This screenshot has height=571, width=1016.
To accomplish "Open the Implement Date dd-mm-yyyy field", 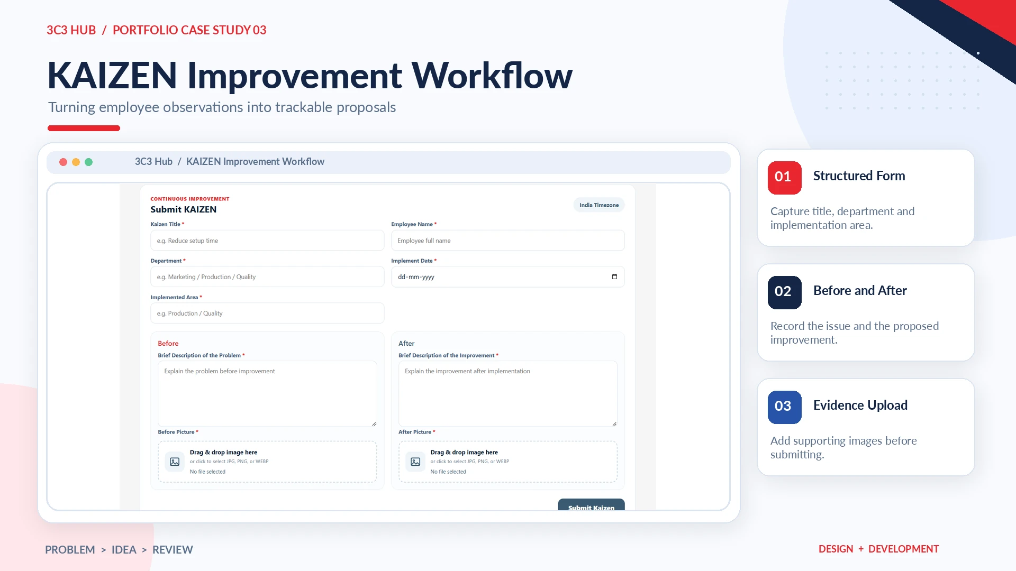I will [507, 277].
